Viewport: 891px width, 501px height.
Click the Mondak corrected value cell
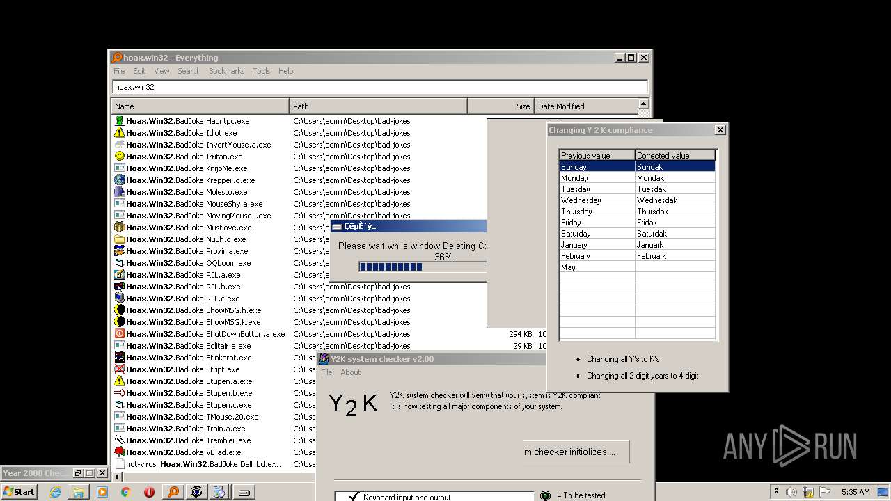[675, 178]
